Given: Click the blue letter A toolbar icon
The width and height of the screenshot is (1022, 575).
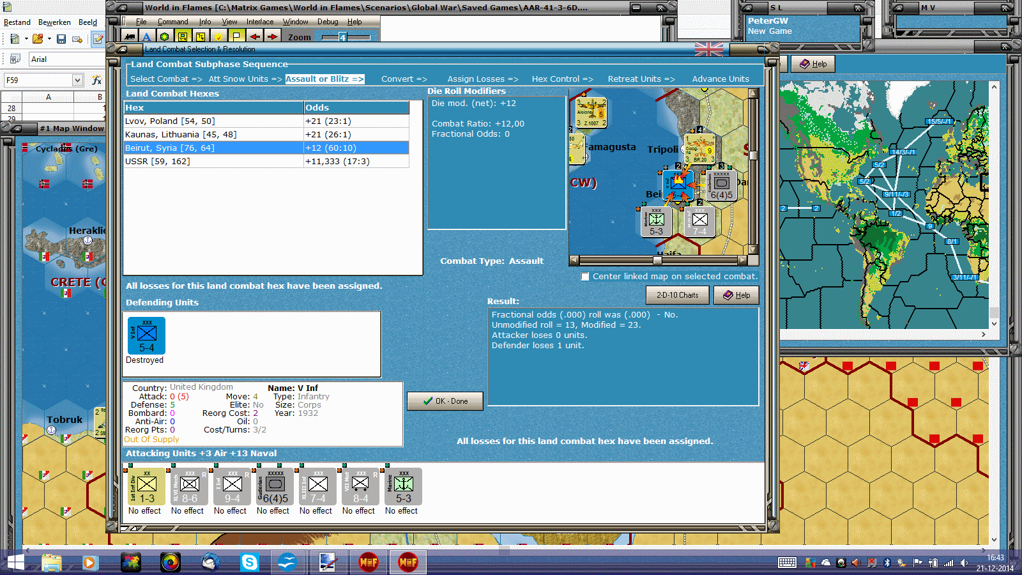Looking at the screenshot, I should point(147,36).
